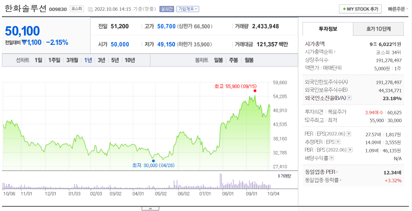Click the 09/01 date label on chart axis
The width and height of the screenshot is (412, 211).
[x=252, y=194]
